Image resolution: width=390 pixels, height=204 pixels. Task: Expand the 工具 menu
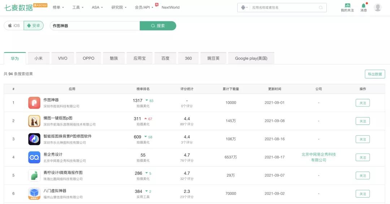78,8
